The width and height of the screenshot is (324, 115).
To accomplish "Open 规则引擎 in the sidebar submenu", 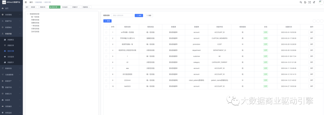I will pos(11,51).
